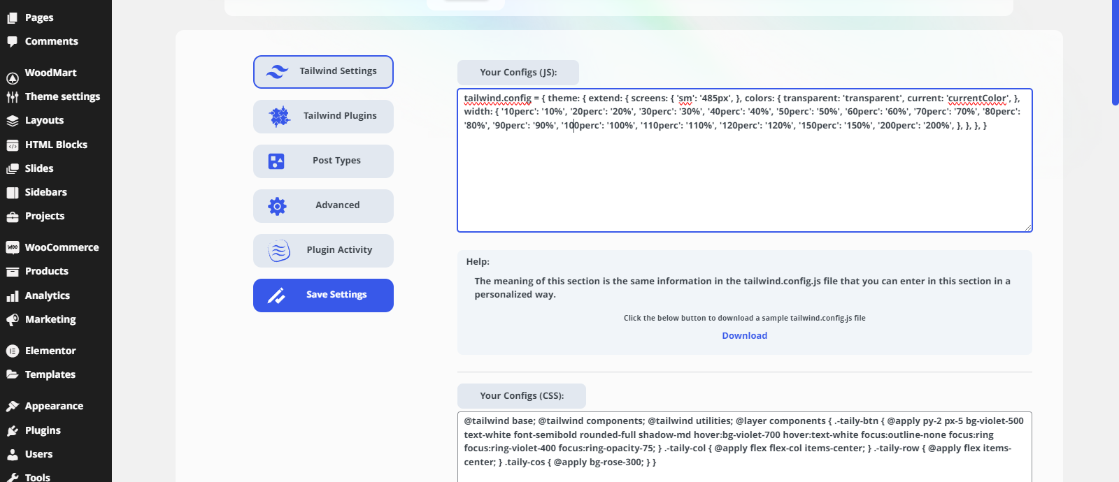Click the Projects briefcase icon
Viewport: 1119px width, 482px height.
tap(12, 216)
